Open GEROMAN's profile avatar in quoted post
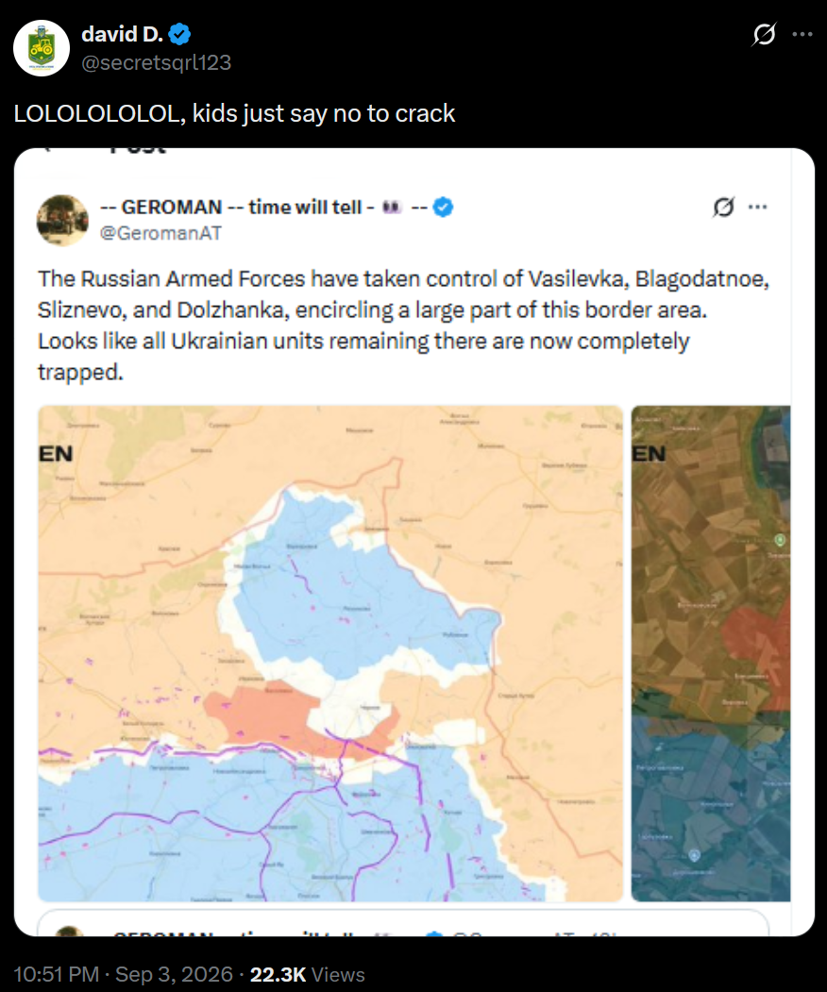 (x=62, y=220)
